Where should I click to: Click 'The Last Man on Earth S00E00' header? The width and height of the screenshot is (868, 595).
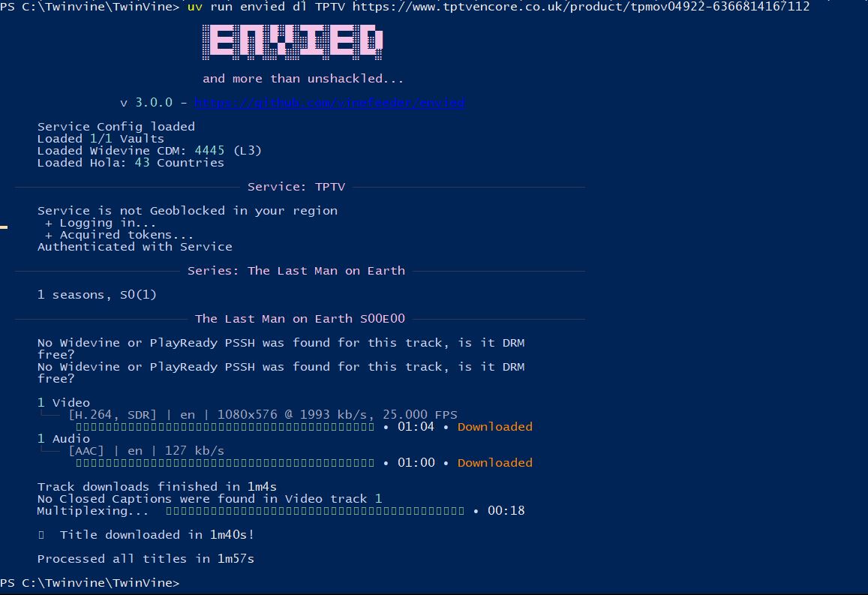point(300,319)
